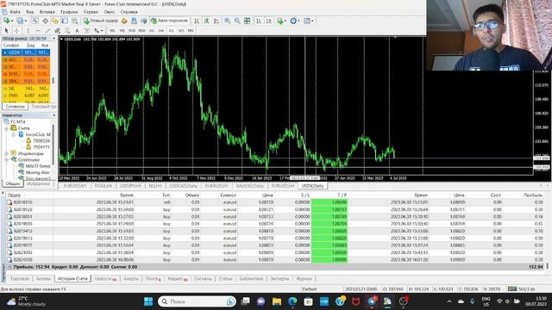Viewport: 552px width, 310px height.
Task: Open the Графики menu
Action: click(69, 12)
